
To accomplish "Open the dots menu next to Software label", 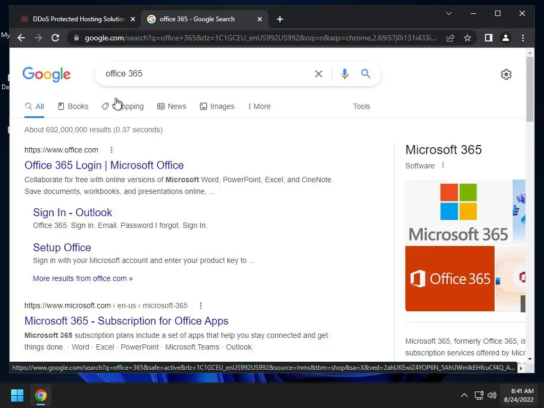I will coord(443,165).
